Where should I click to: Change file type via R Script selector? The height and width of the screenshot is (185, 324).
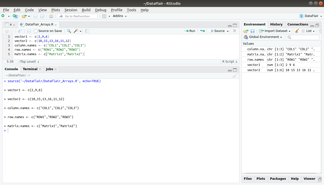click(230, 61)
